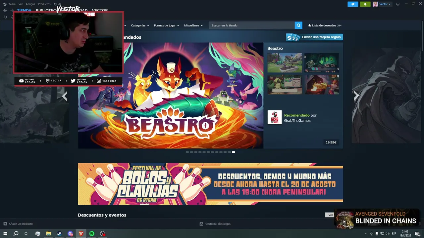
Task: Open the Productos menu
Action: [x=44, y=4]
